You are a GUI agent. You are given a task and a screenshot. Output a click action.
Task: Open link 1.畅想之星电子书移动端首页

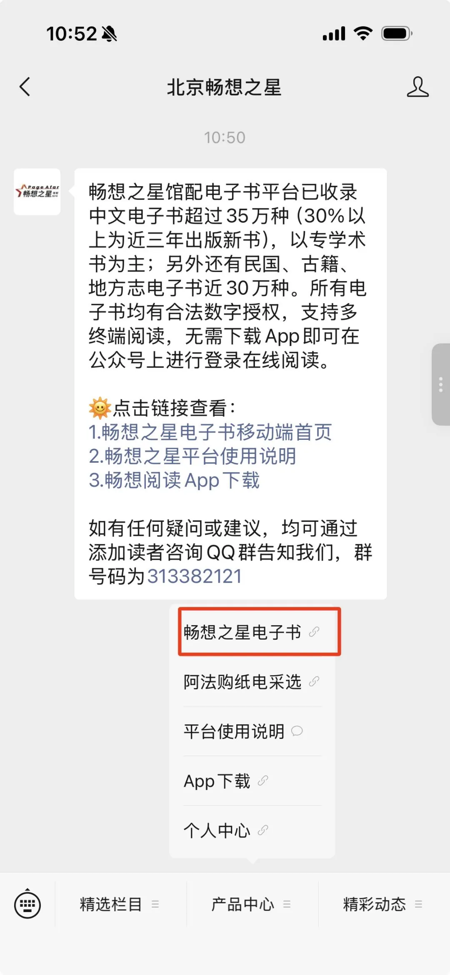click(x=210, y=432)
